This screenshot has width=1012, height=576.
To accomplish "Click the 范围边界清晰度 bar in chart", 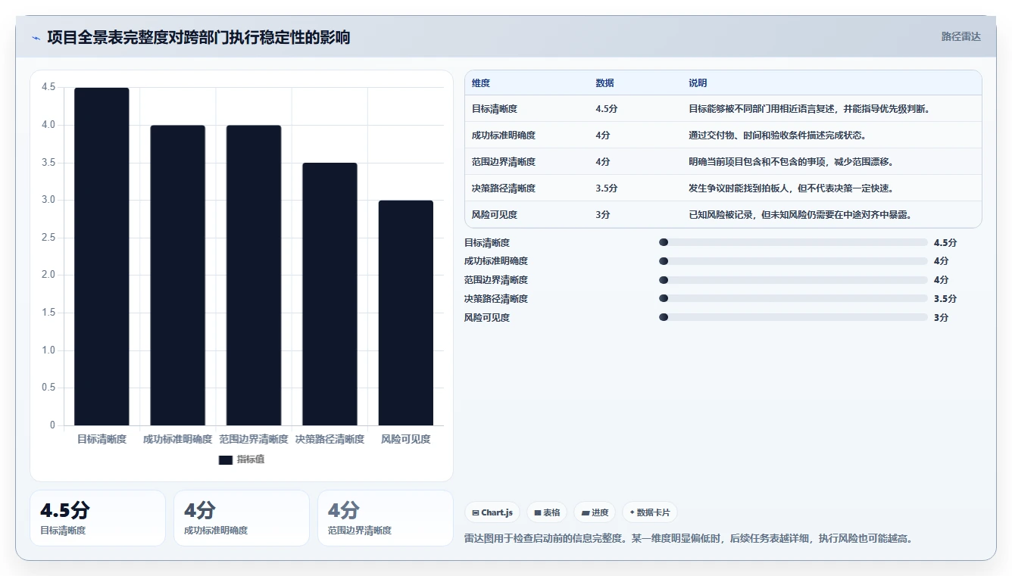I will point(254,276).
